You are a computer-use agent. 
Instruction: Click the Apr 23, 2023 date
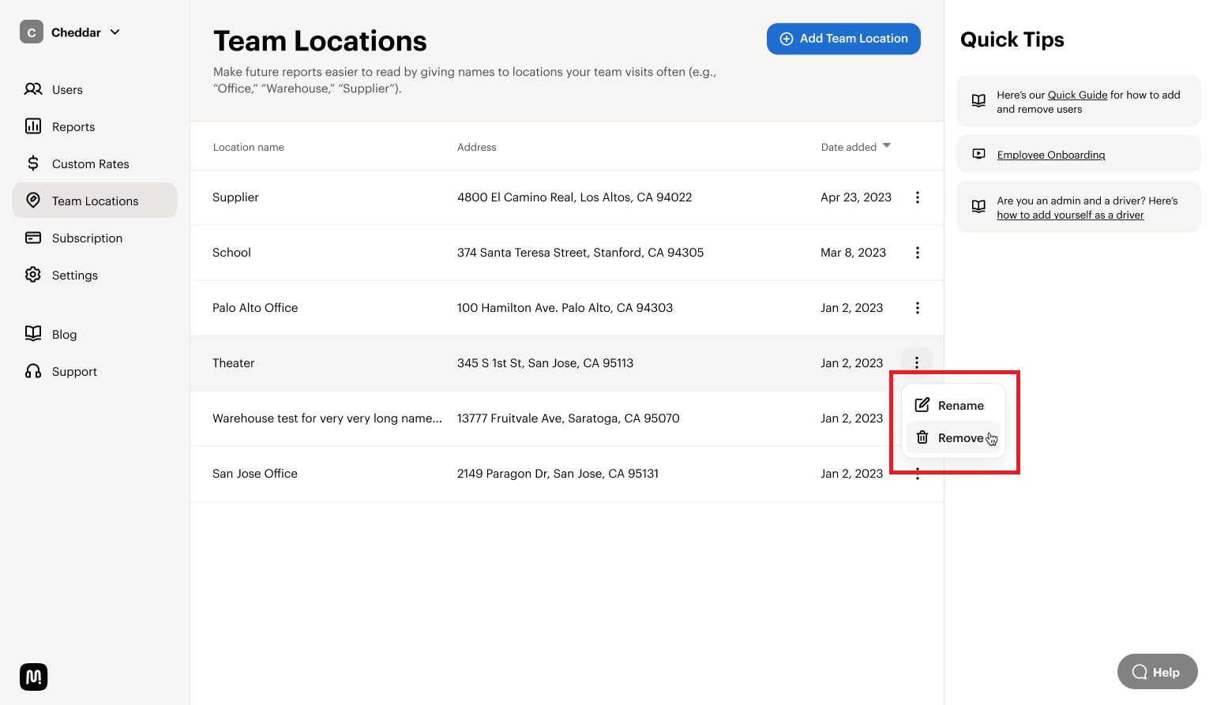856,197
